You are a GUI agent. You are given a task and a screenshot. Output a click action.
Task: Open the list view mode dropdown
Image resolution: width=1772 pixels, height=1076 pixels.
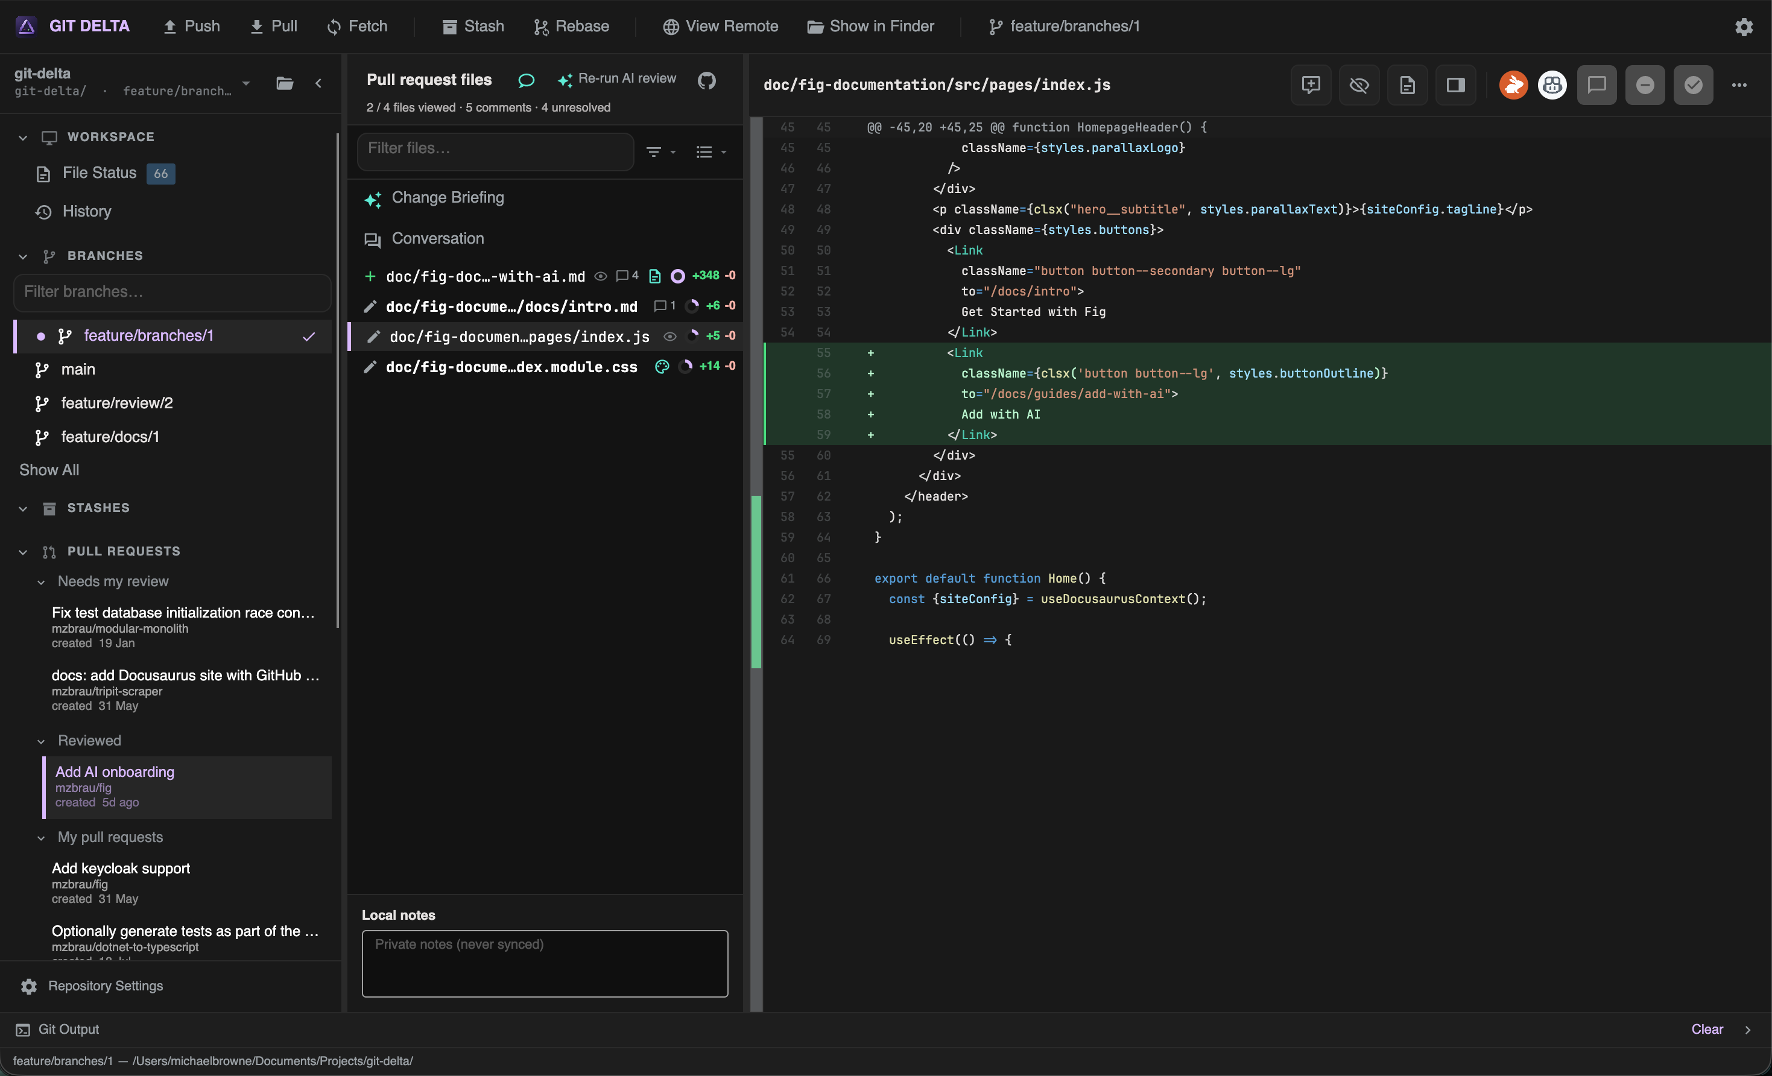pyautogui.click(x=710, y=152)
